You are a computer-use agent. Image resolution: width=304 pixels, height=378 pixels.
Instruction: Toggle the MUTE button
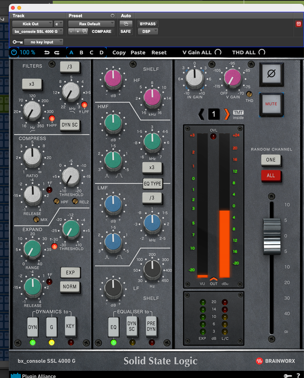272,105
